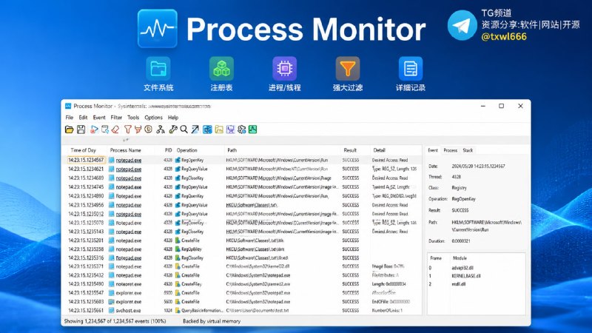Image resolution: width=592 pixels, height=333 pixels.
Task: Open the Tools menu
Action: (x=133, y=118)
